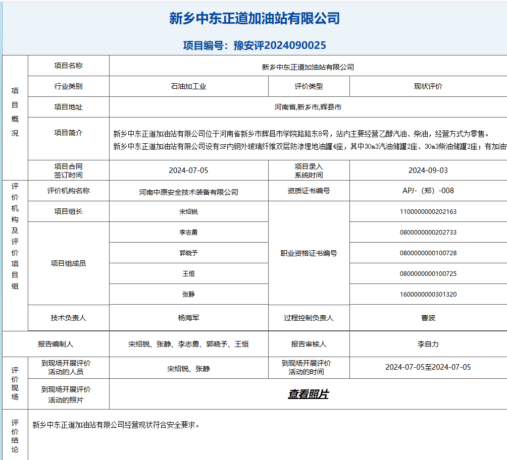Select 张静 in the team member rows

tap(188, 295)
